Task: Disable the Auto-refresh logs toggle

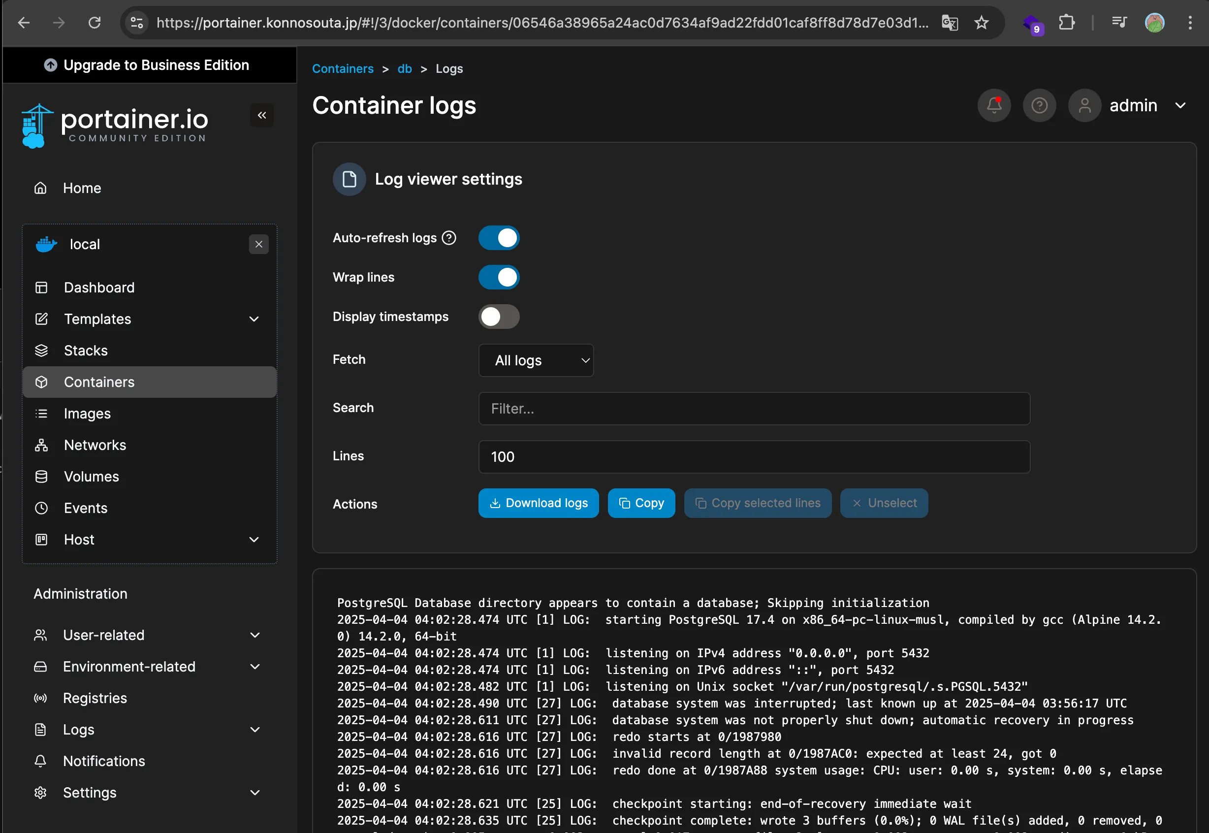Action: [x=499, y=238]
